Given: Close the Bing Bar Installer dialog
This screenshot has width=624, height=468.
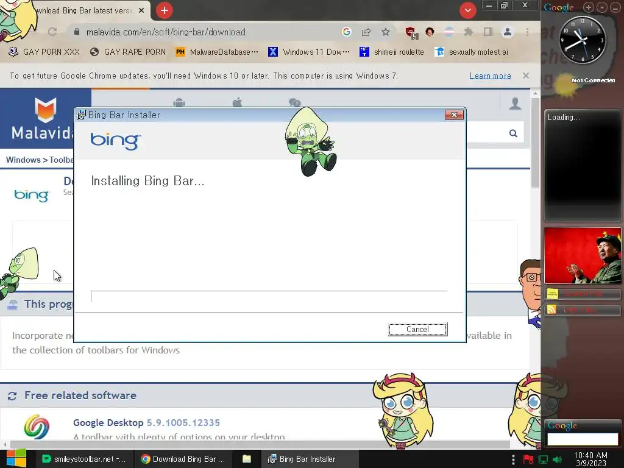Looking at the screenshot, I should 454,115.
